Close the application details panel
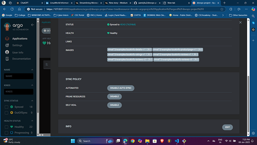The height and width of the screenshot is (145, 257). pos(240,22)
